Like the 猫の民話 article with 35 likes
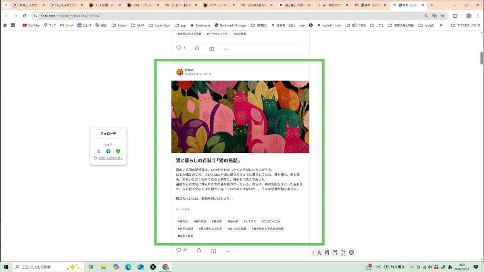Screen dimensions: 484x272 (x=179, y=250)
